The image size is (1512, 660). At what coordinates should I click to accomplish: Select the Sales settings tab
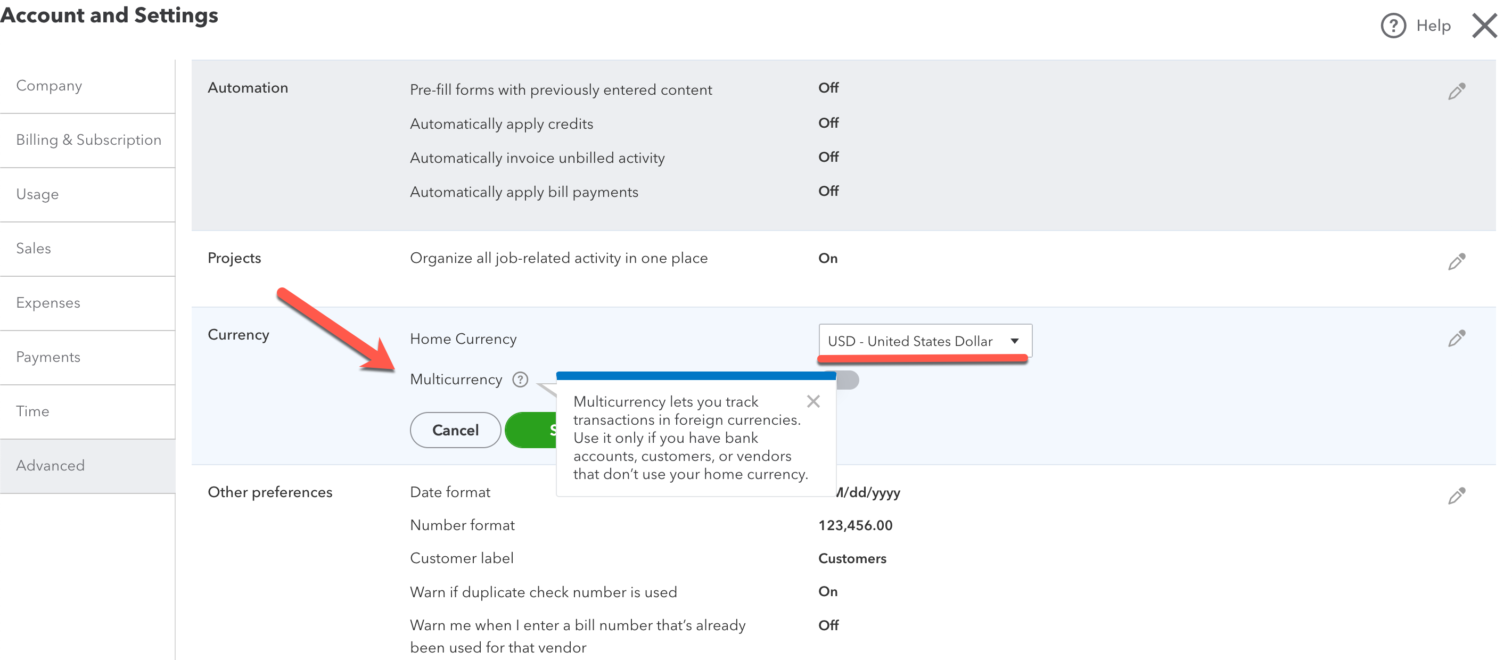click(34, 248)
